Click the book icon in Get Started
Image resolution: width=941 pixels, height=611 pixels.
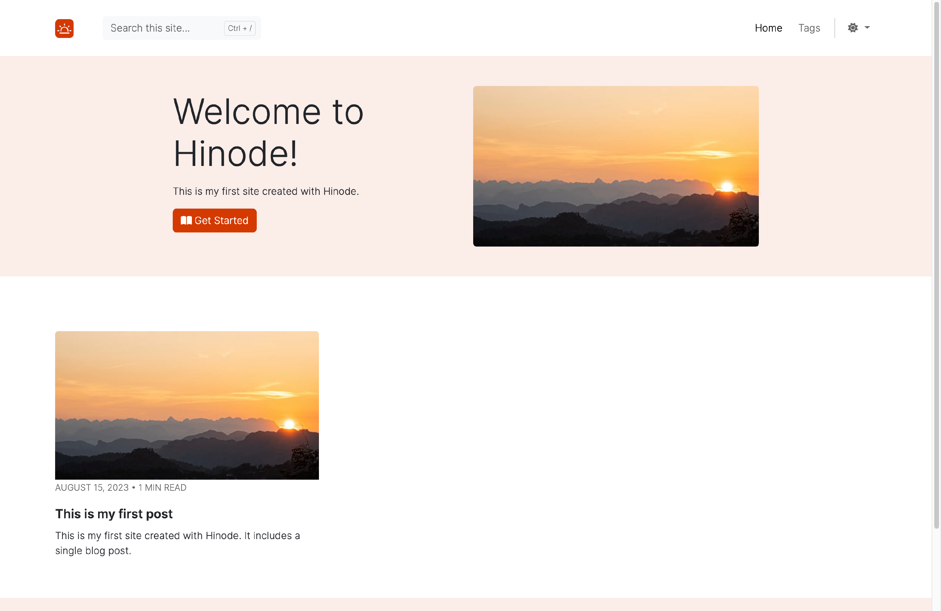[x=186, y=221]
